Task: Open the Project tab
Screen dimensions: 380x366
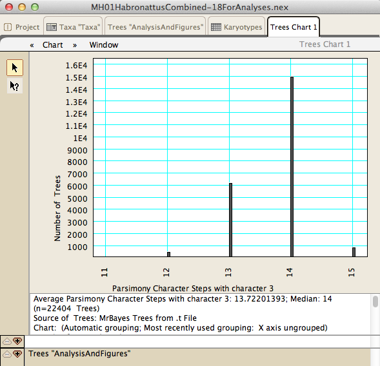Action: click(x=21, y=27)
